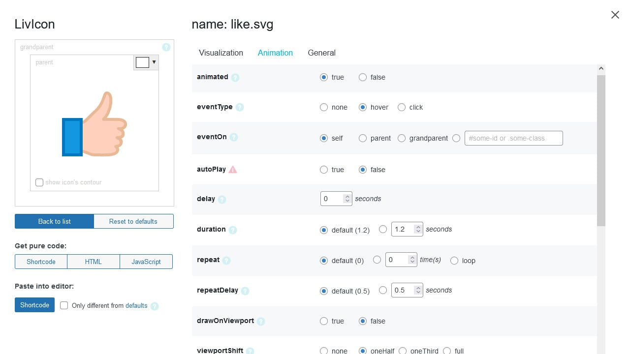Enable show icon's contour checkbox

39,182
